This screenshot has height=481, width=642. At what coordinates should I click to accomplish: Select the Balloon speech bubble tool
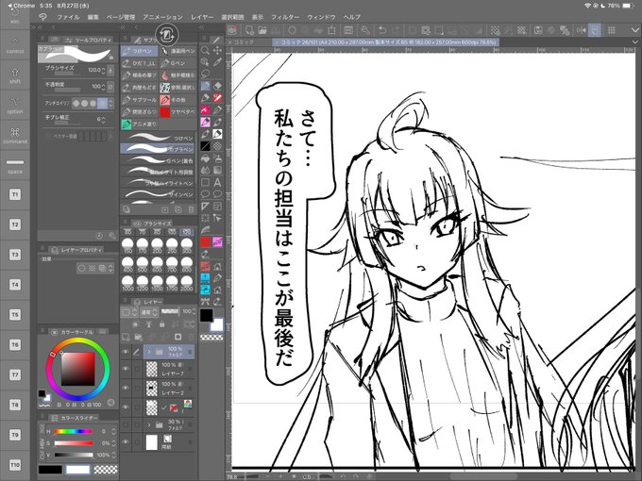point(205,194)
